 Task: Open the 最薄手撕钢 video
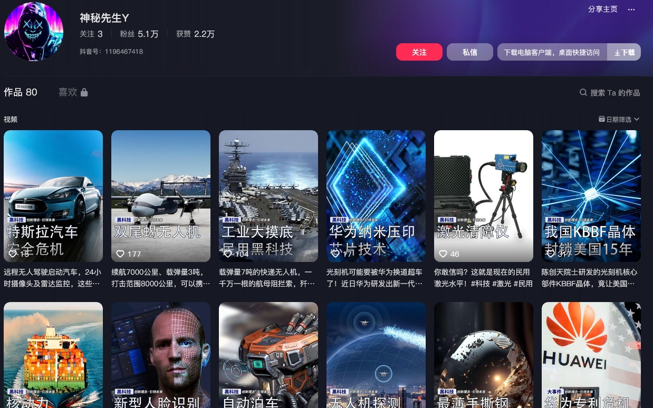(484, 355)
